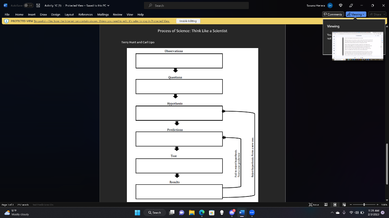Click the microphone tray icon
Image resolution: width=389 pixels, height=218 pixels.
click(x=344, y=213)
